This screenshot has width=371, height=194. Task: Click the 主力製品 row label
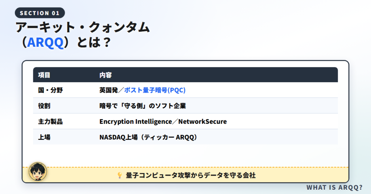[50, 122]
